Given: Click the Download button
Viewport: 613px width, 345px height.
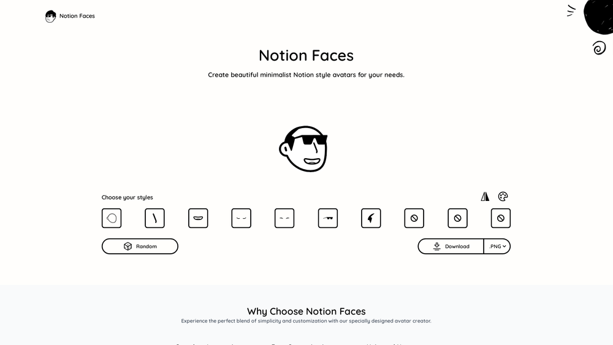Looking at the screenshot, I should pyautogui.click(x=451, y=246).
